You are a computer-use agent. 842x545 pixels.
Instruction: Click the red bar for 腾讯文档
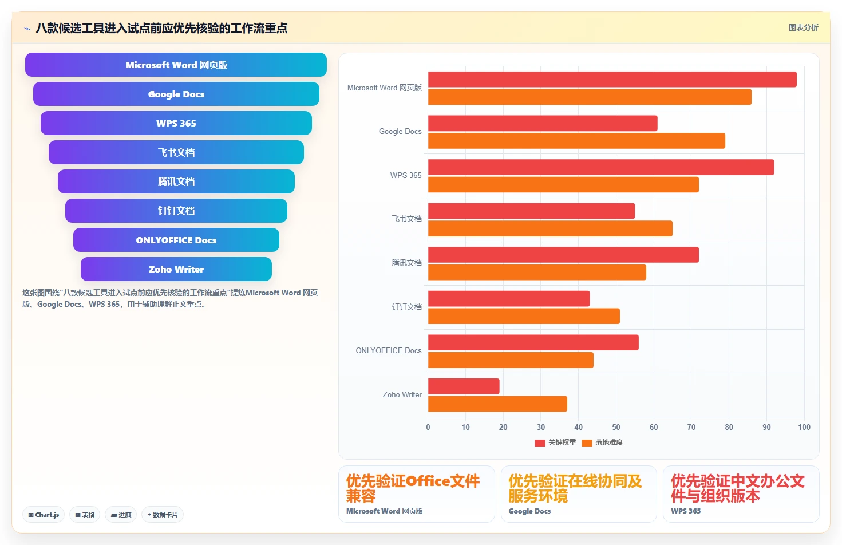pos(563,255)
